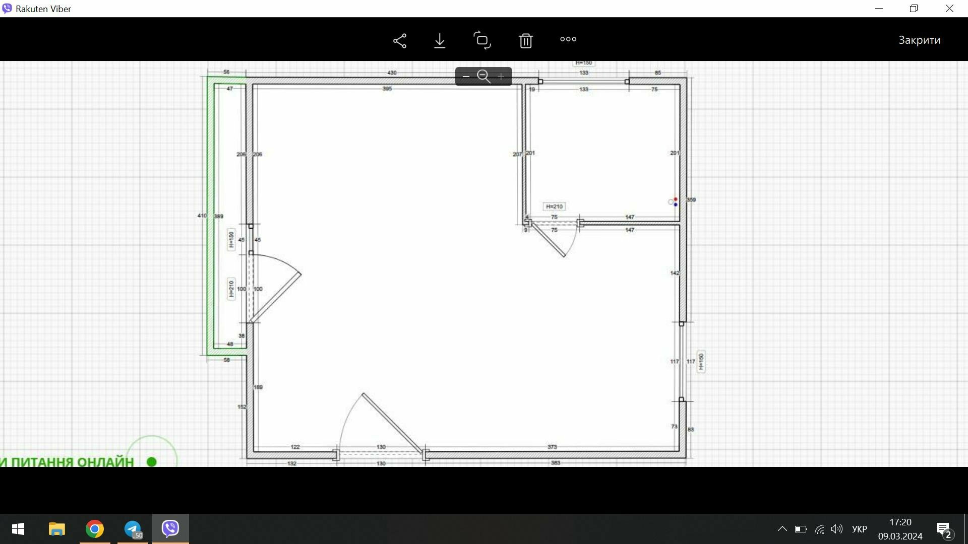Check the battery status icon
Image resolution: width=968 pixels, height=544 pixels.
(801, 529)
